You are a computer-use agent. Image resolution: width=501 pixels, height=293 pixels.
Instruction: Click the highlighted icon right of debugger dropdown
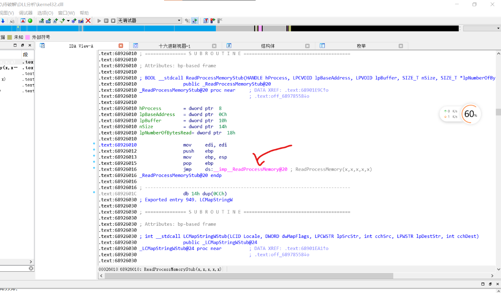pyautogui.click(x=195, y=20)
